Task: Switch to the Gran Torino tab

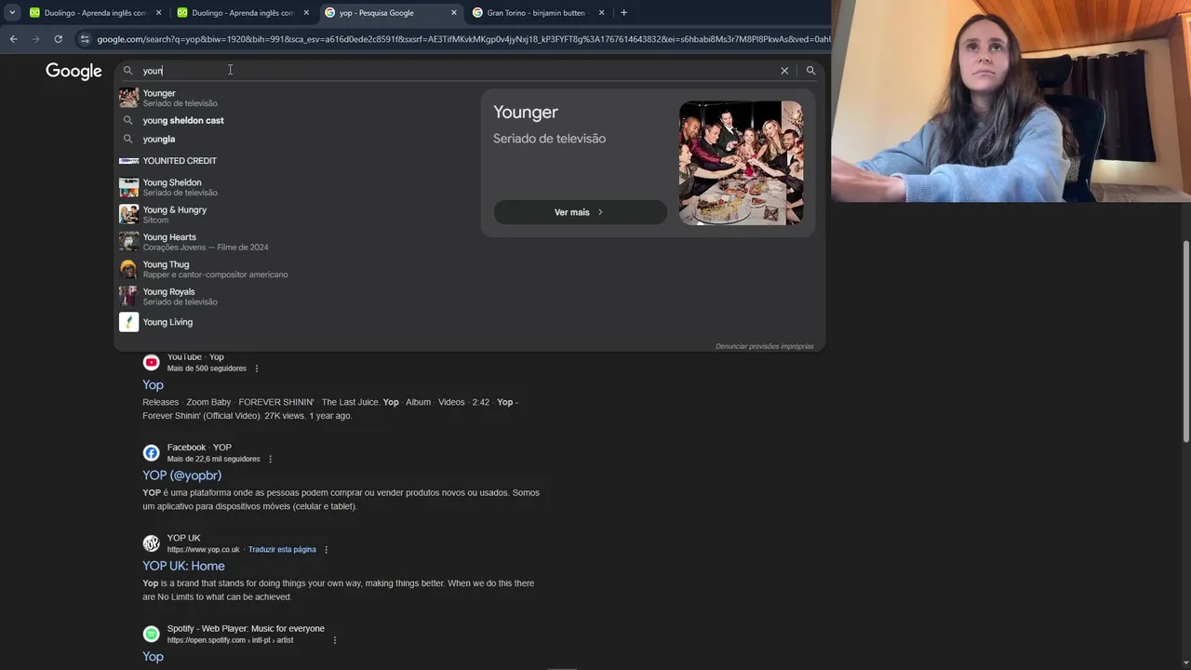Action: coord(538,13)
